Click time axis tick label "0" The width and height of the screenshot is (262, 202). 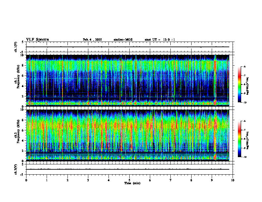26,180
